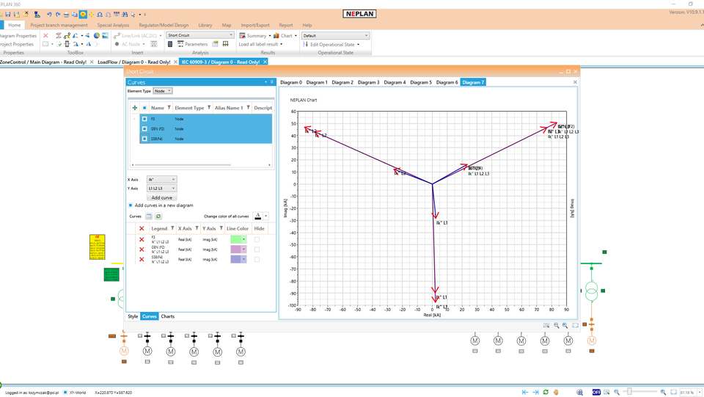Viewport: 704px width, 397px height.
Task: Click the pie chart icon in ToolBox
Action: (97, 35)
